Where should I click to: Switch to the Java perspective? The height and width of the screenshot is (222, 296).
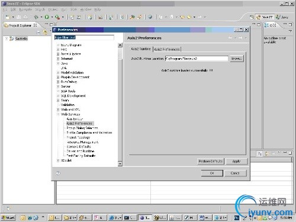[282, 17]
